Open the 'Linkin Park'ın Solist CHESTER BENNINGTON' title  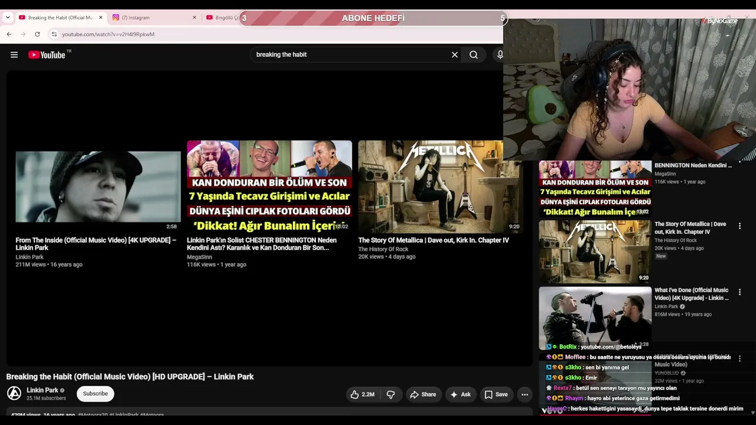(262, 244)
